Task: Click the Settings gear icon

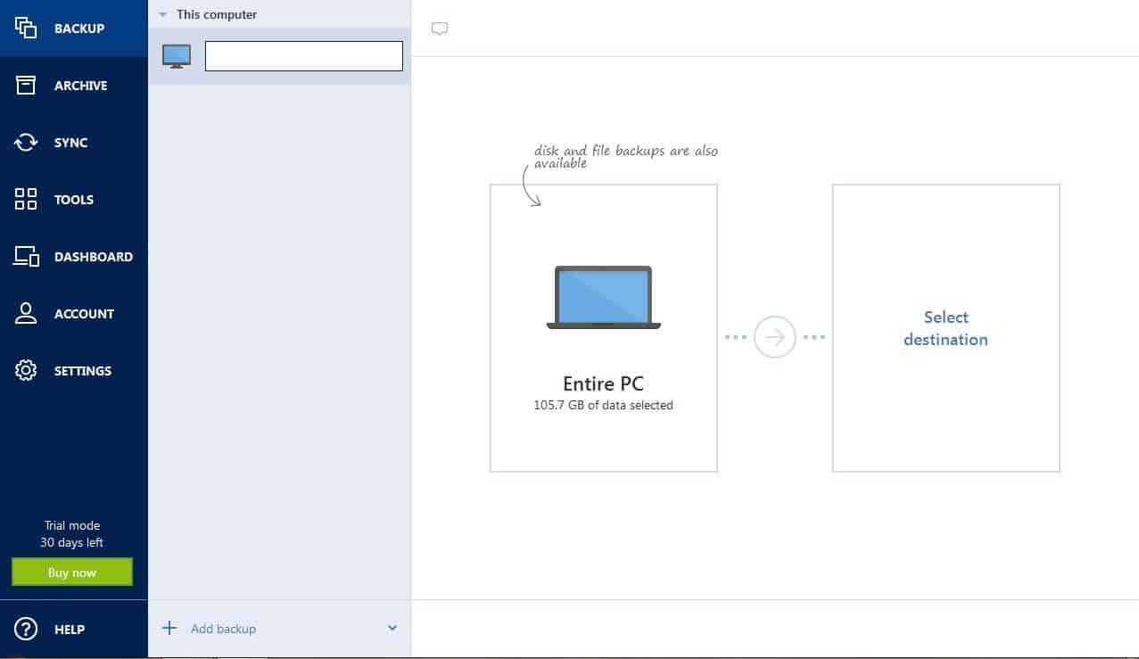Action: coord(26,370)
